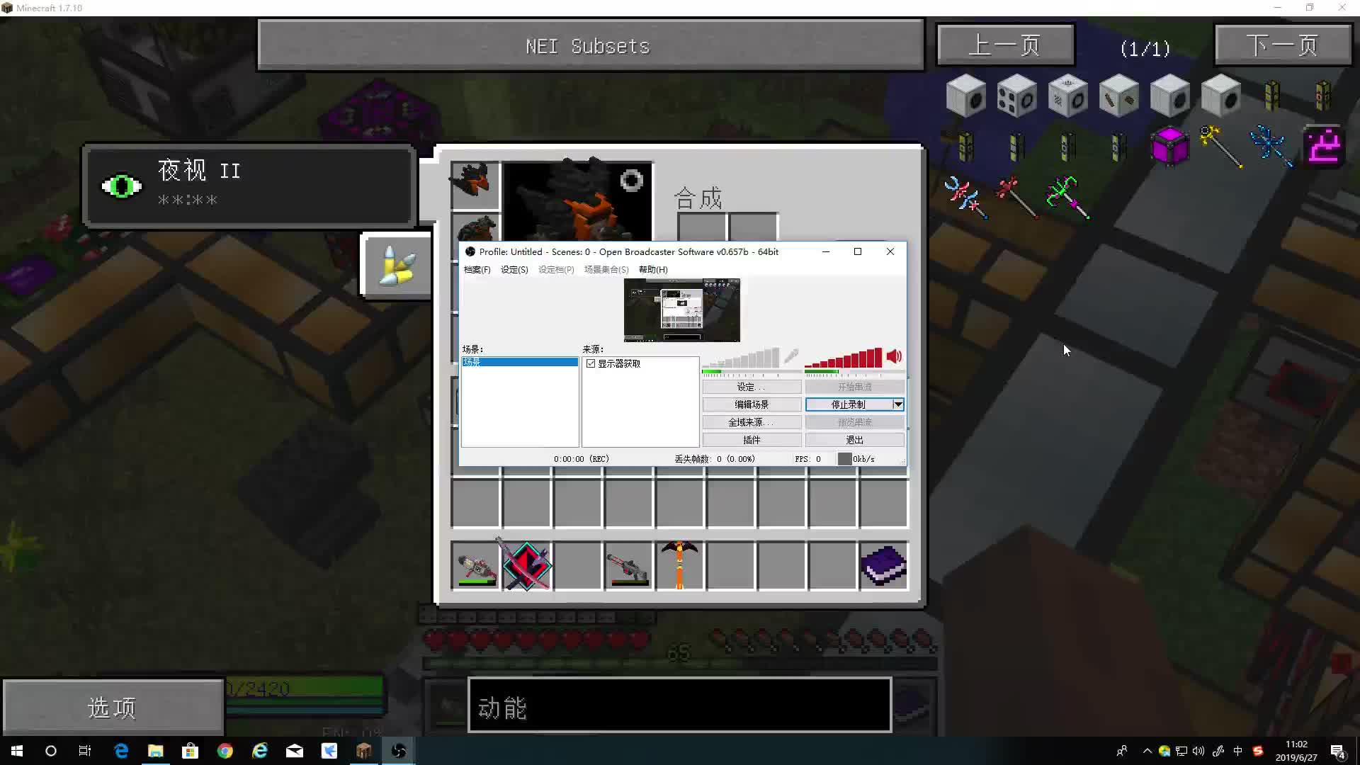Open the tray volume icon

click(1198, 751)
